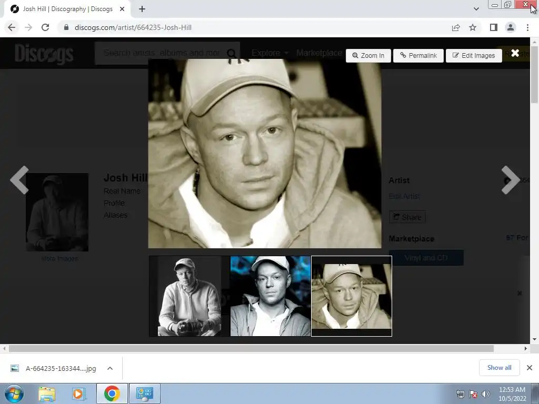539x404 pixels.
Task: Open the control panel app icon on the taskbar
Action: 144,393
